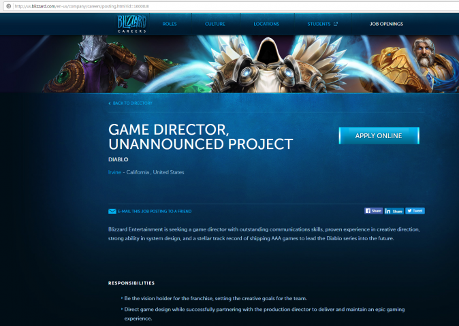Open the Roles menu item
The height and width of the screenshot is (326, 459).
pos(170,24)
